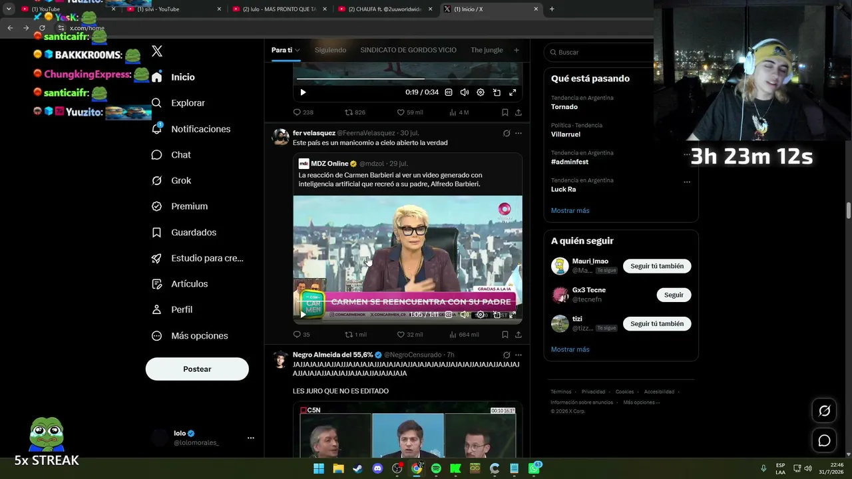Open Grok in the sidebar
This screenshot has width=852, height=479.
[x=171, y=181]
